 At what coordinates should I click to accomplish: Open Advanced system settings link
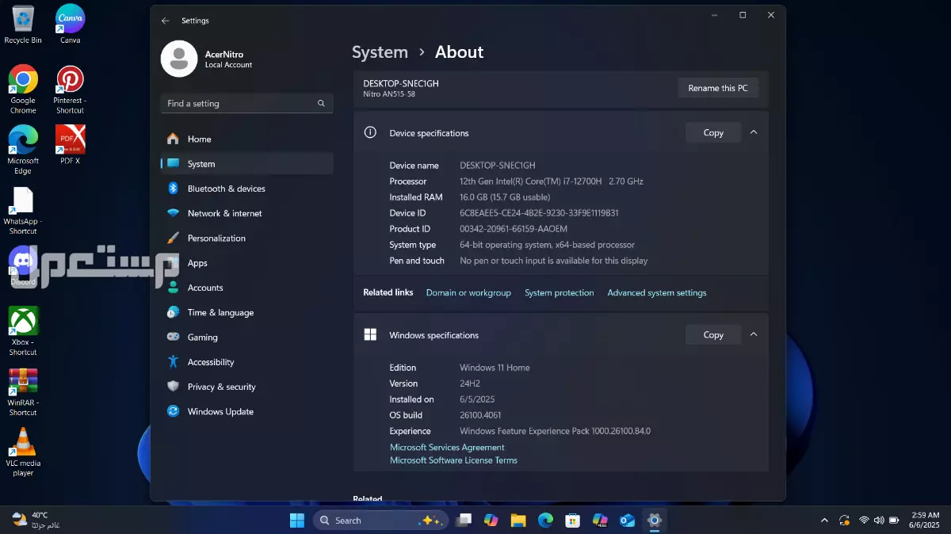click(656, 292)
